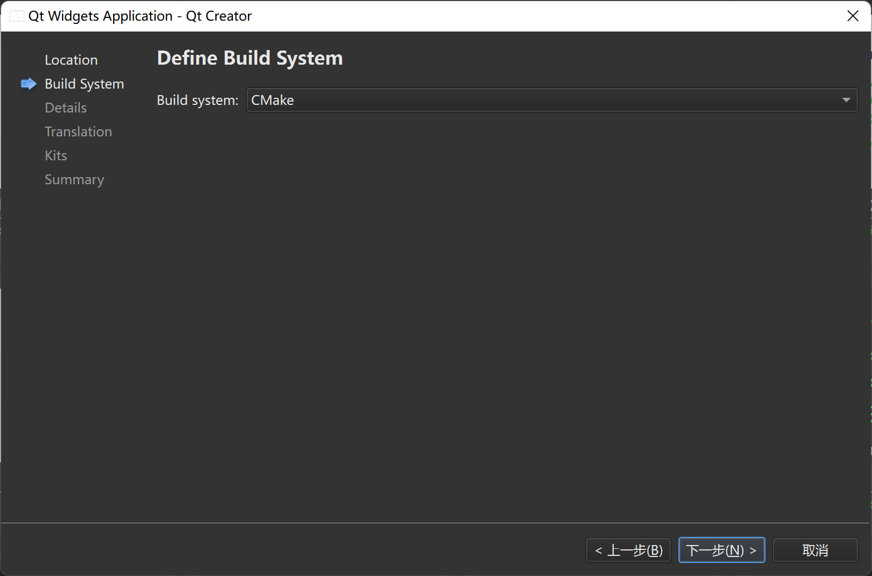Click the dropdown arrow of the Build system field

pos(846,100)
